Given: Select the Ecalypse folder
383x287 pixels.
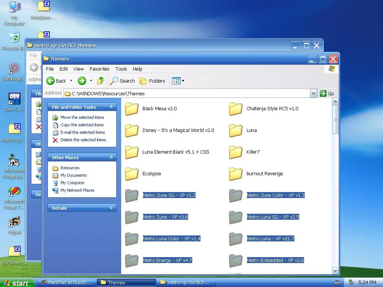Looking at the screenshot, I should 143,174.
